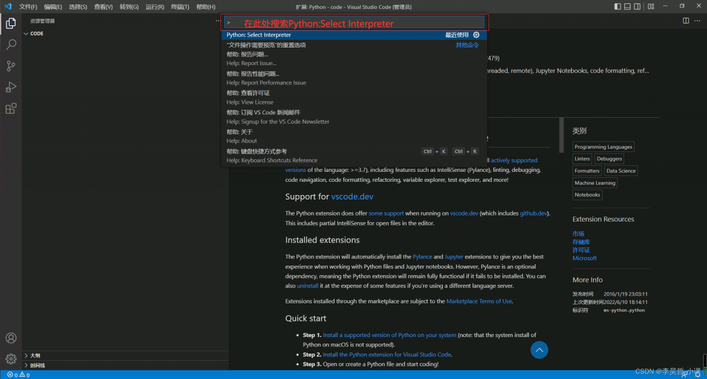Open vscode.dev link in 'Support for' heading
The width and height of the screenshot is (707, 379).
point(352,197)
